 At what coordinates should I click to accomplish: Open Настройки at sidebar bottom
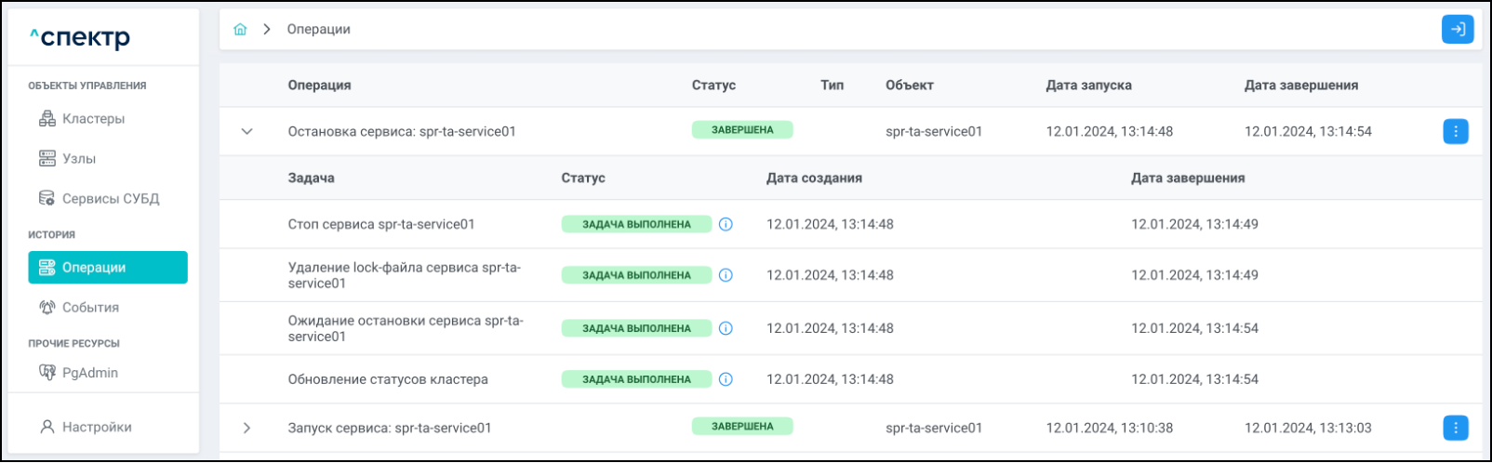(97, 428)
